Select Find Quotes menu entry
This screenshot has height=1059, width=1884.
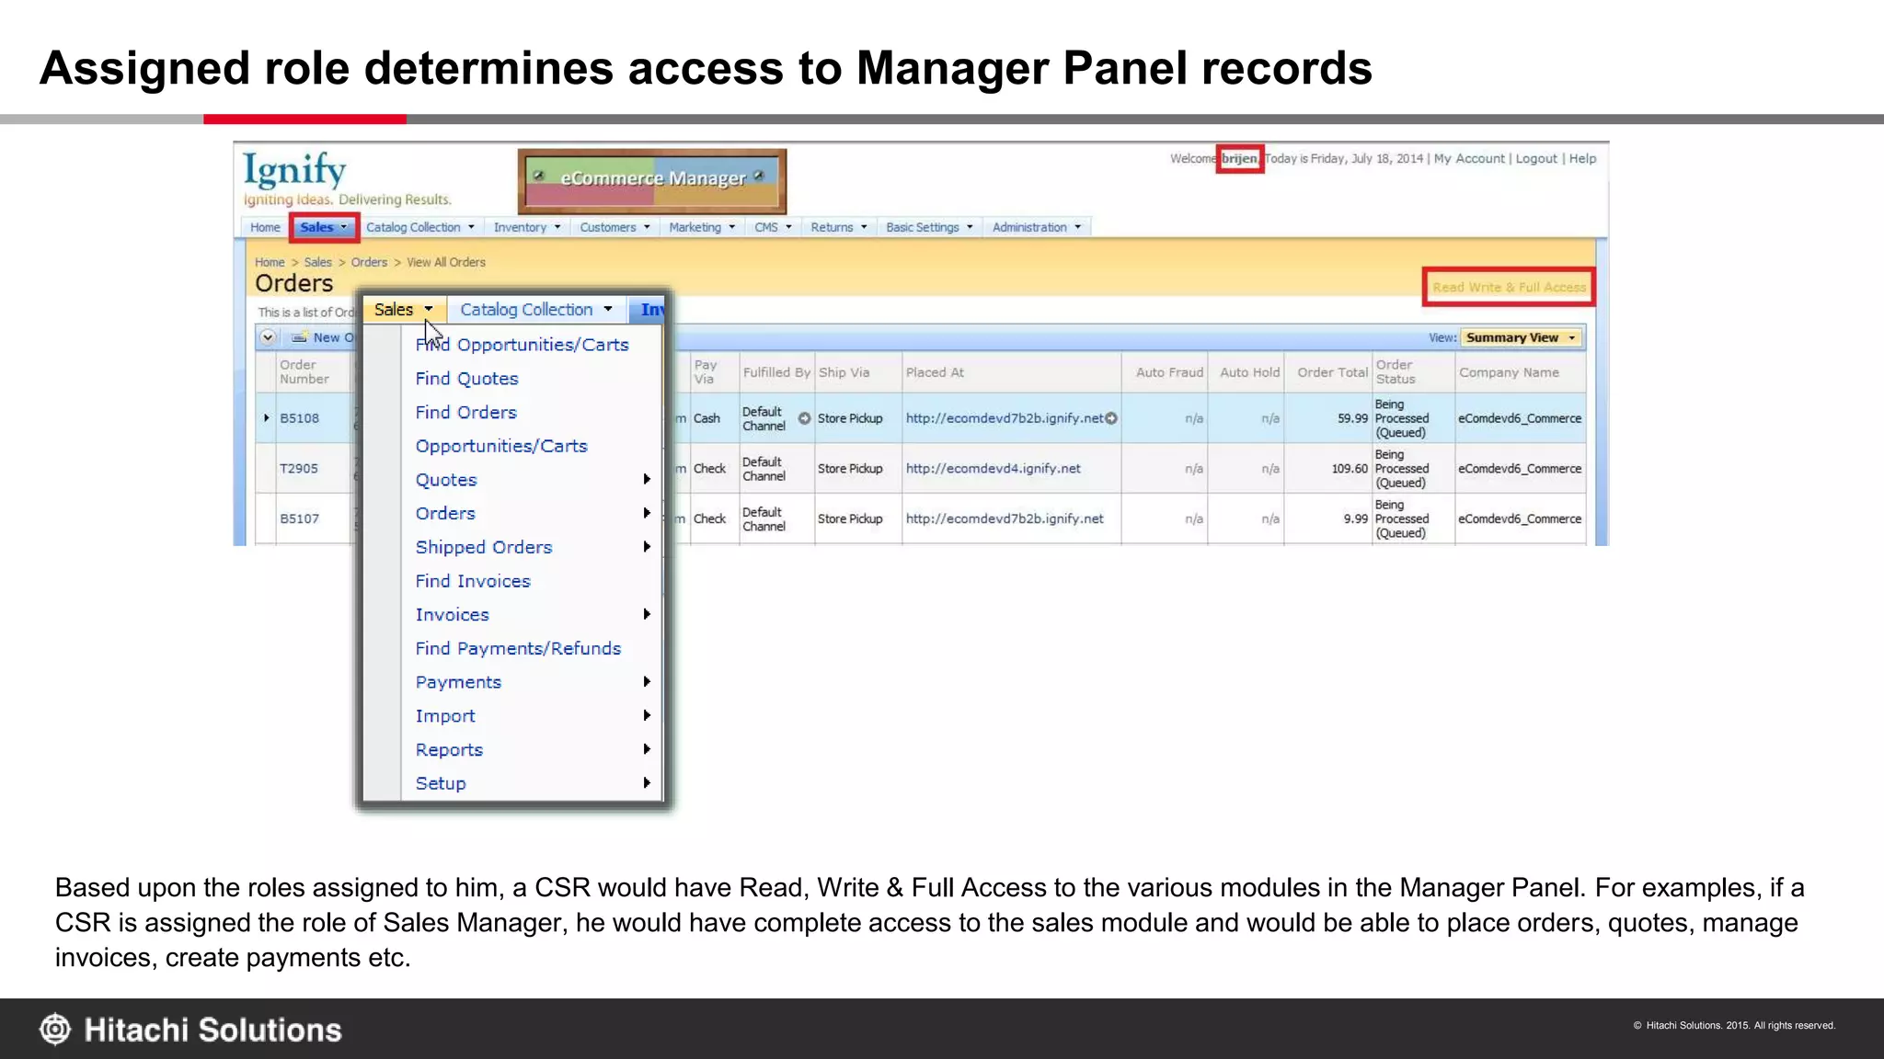pyautogui.click(x=466, y=379)
